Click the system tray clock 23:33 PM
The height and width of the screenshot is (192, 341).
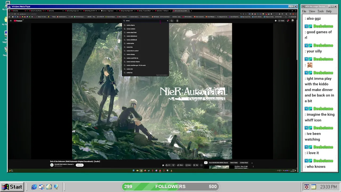pos(328,187)
